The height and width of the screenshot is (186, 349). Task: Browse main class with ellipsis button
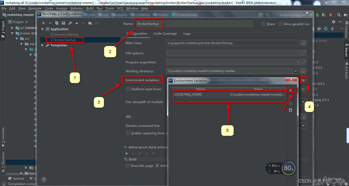303,43
